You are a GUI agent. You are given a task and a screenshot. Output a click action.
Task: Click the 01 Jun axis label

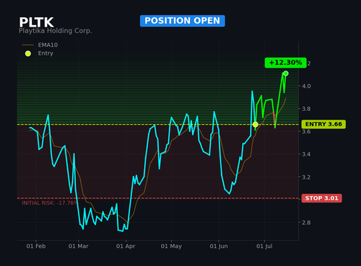pyautogui.click(x=219, y=247)
